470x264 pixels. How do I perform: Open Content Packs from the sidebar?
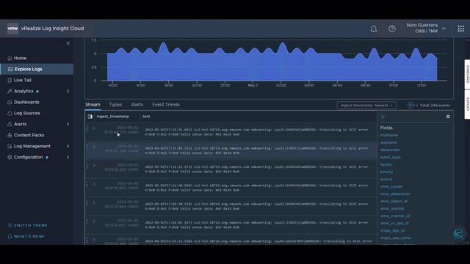pyautogui.click(x=29, y=135)
